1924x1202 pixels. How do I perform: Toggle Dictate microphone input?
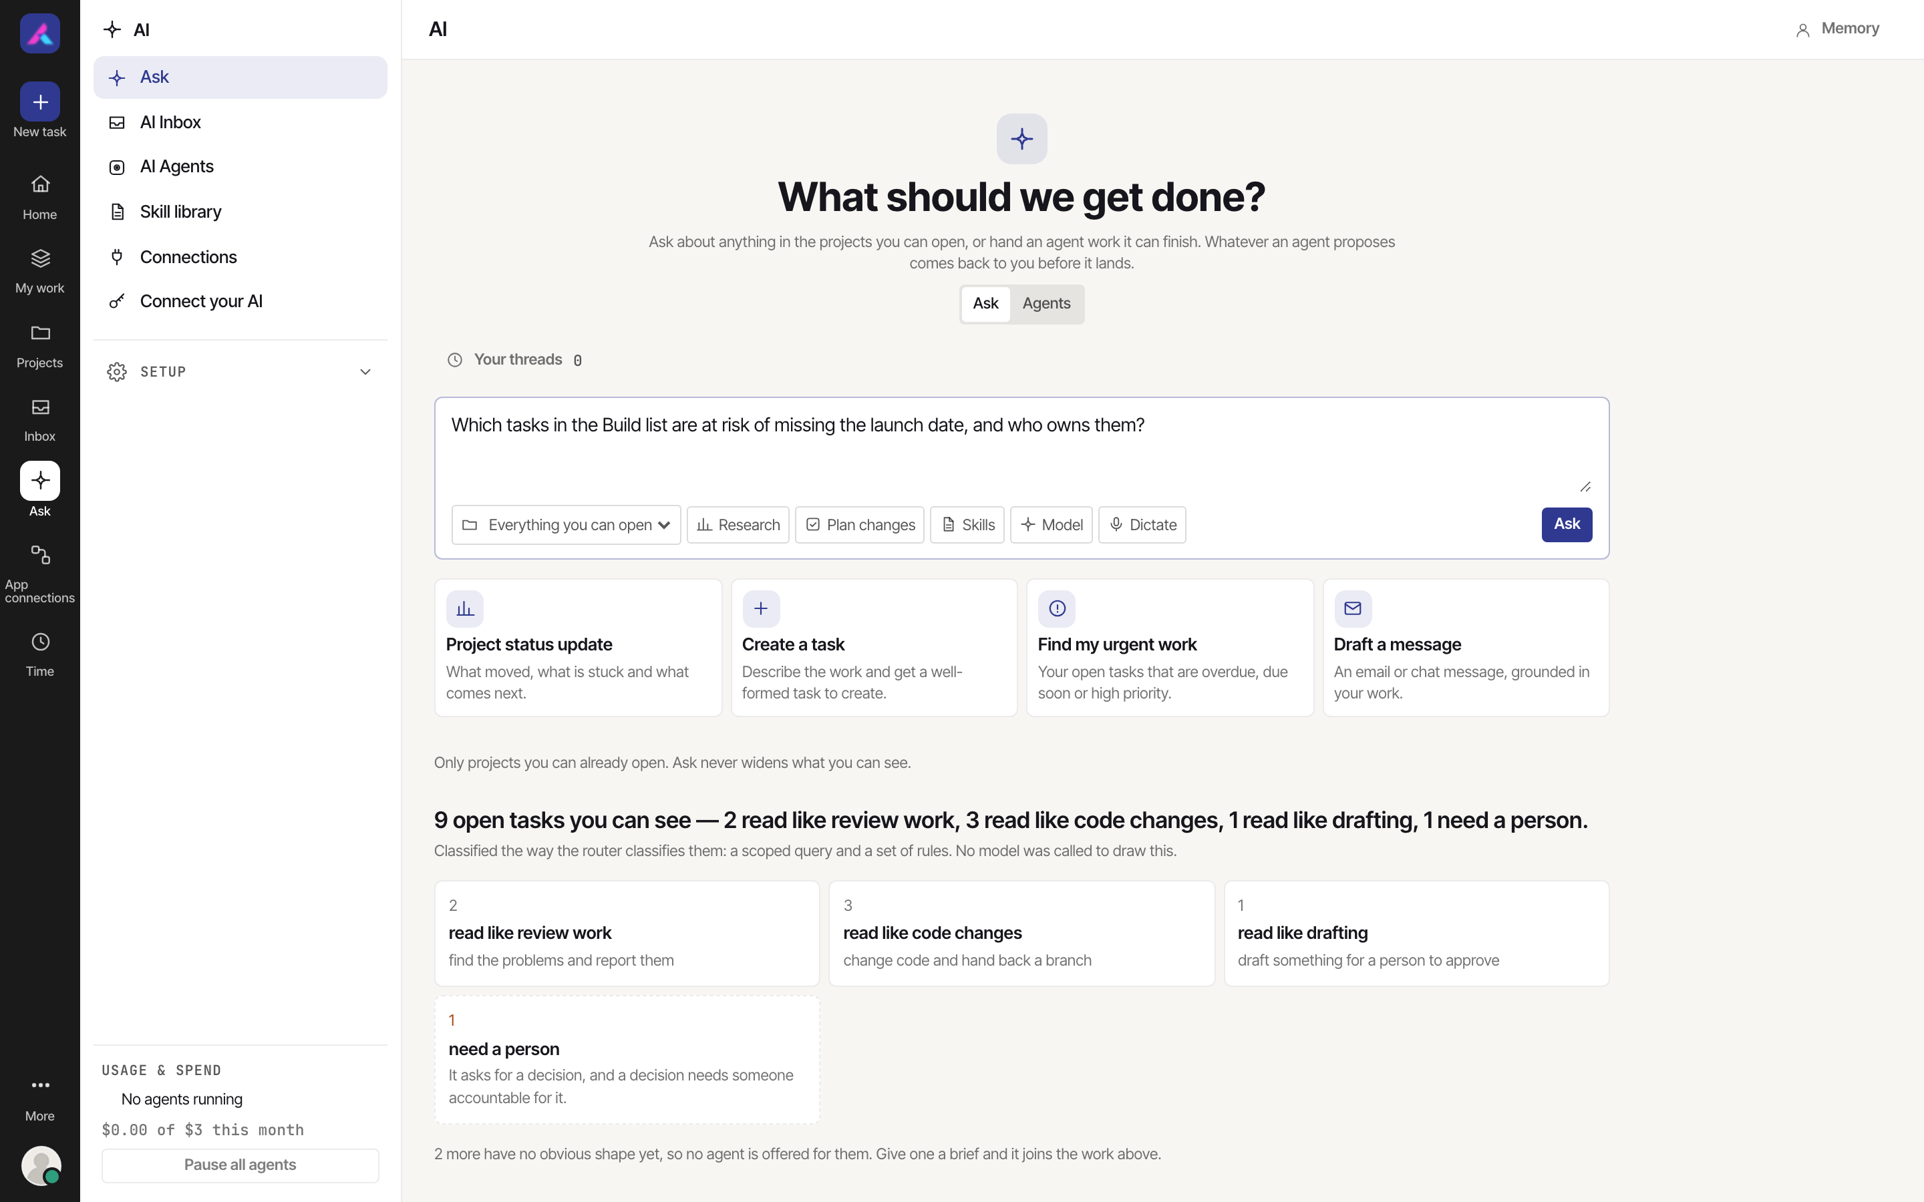(x=1142, y=525)
